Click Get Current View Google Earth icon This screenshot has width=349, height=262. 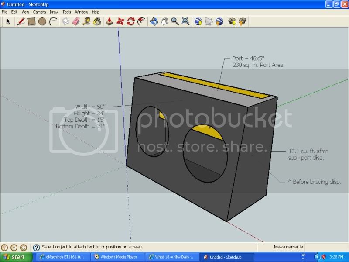coord(198,21)
